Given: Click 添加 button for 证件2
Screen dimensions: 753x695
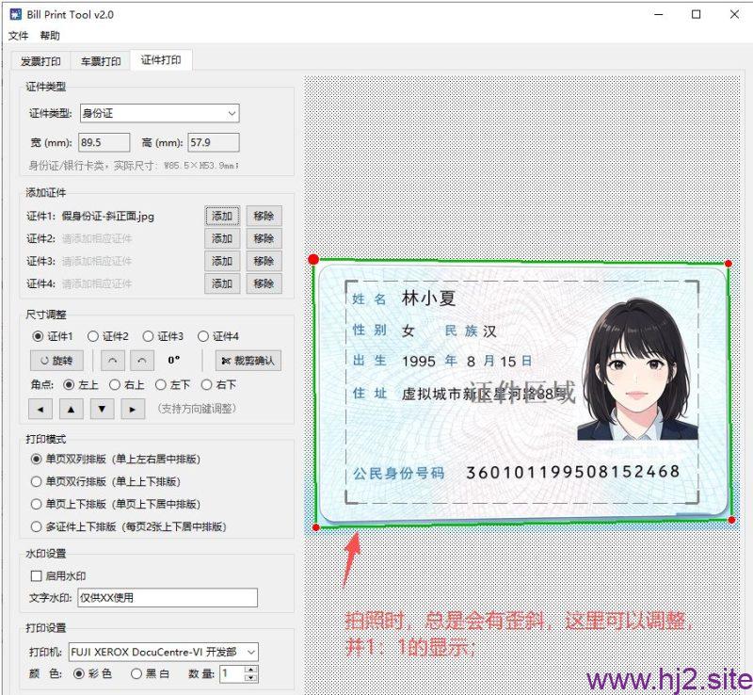Looking at the screenshot, I should [x=222, y=238].
